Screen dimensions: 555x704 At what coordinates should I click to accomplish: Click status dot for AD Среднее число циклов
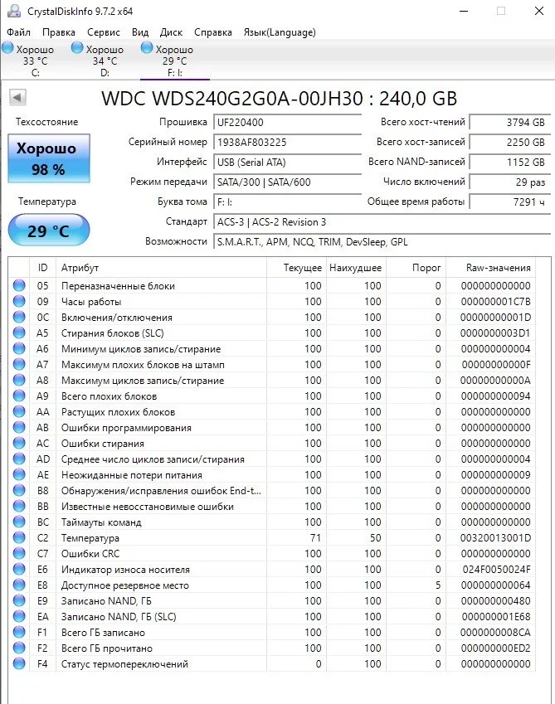19,459
